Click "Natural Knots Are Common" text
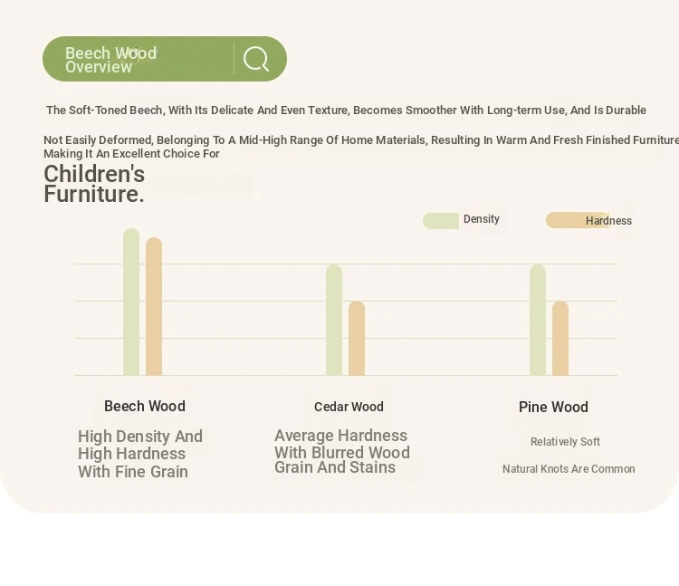 (x=569, y=469)
